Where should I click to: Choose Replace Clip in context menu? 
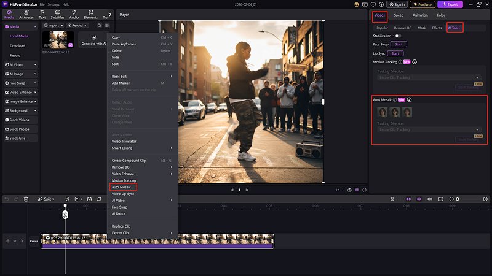pos(121,226)
